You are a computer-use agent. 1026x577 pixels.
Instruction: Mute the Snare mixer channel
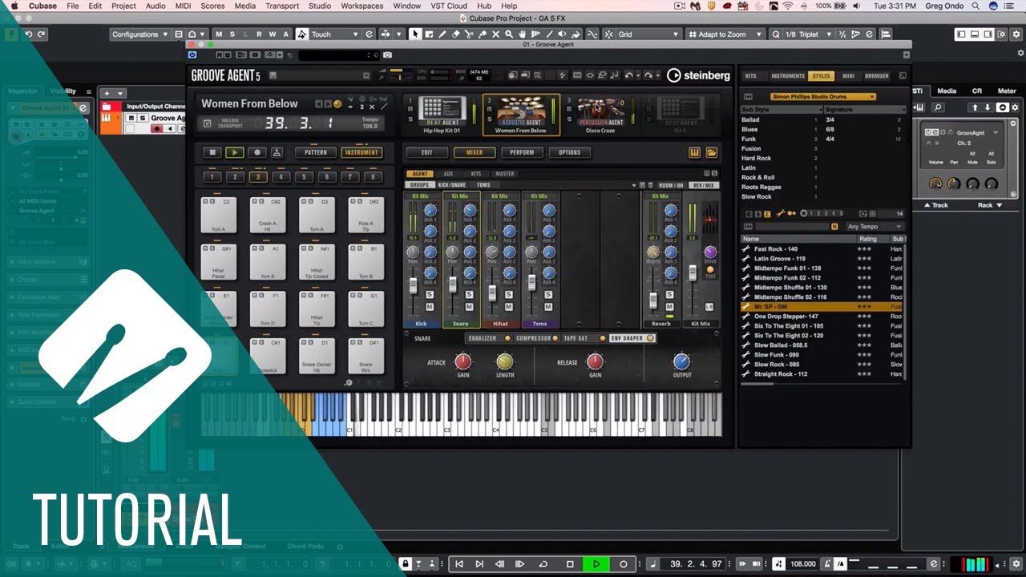469,307
